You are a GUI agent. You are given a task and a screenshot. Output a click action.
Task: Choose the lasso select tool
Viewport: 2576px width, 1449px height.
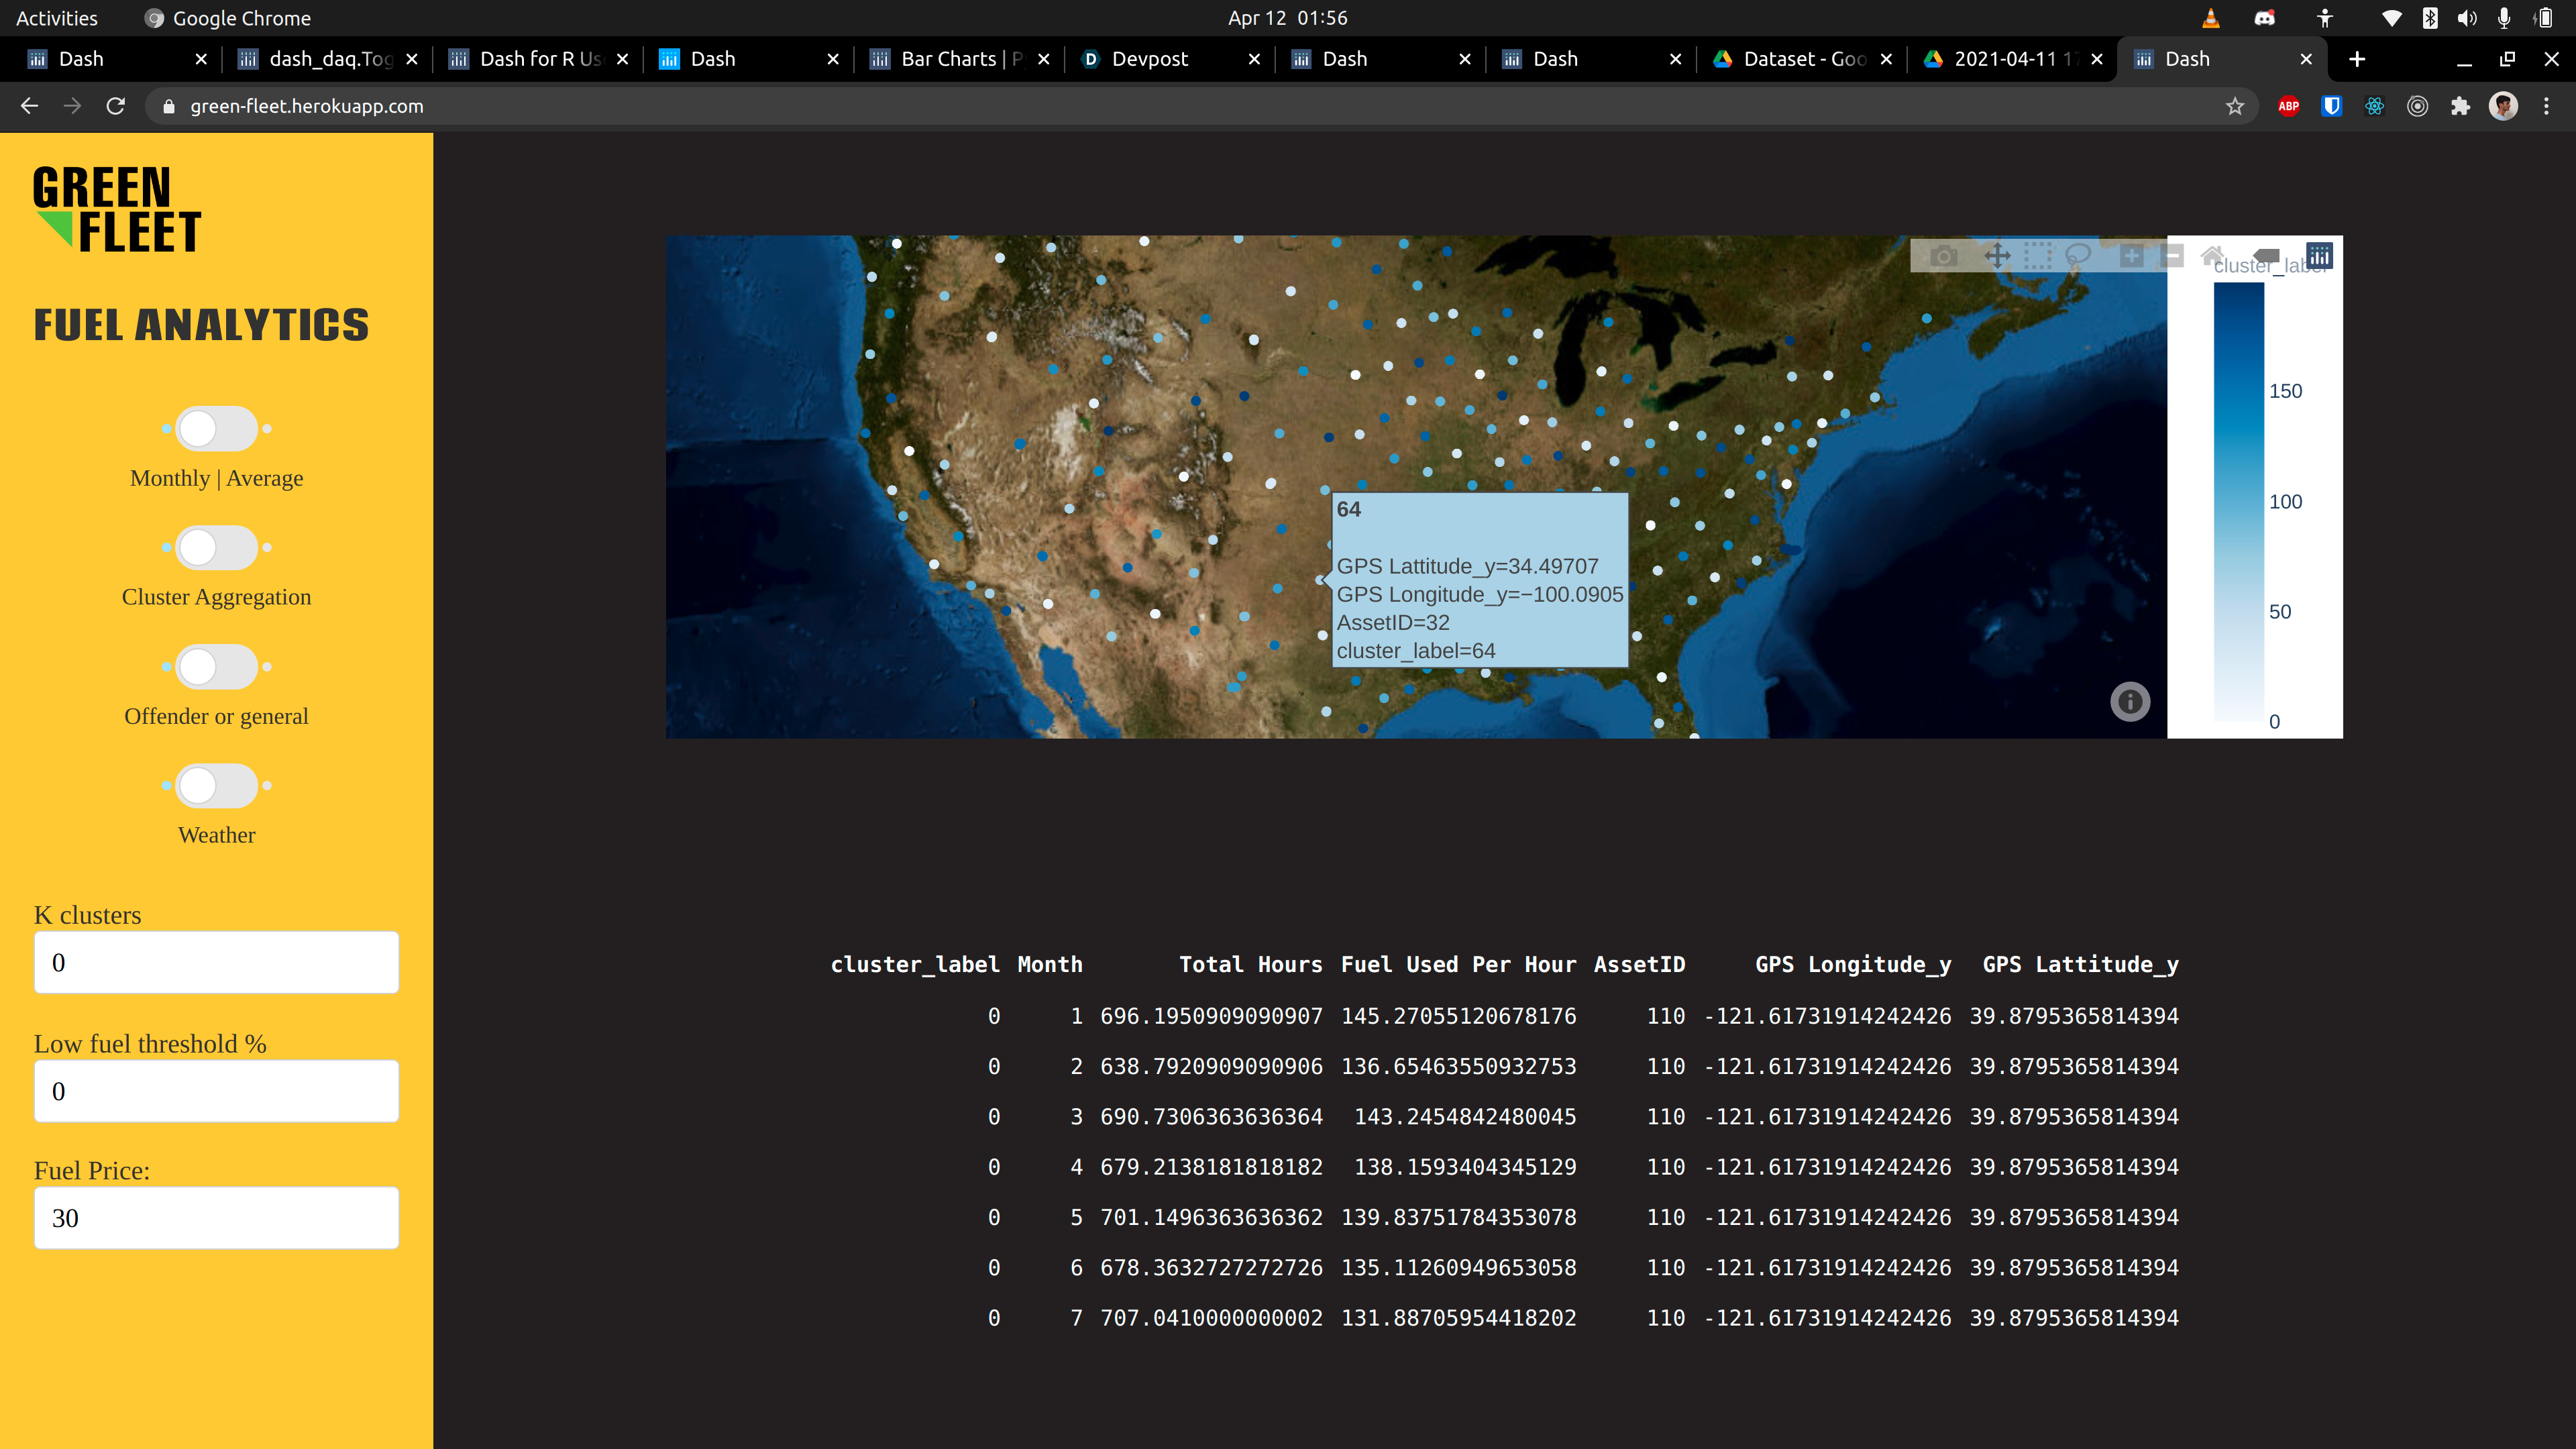[x=2078, y=256]
